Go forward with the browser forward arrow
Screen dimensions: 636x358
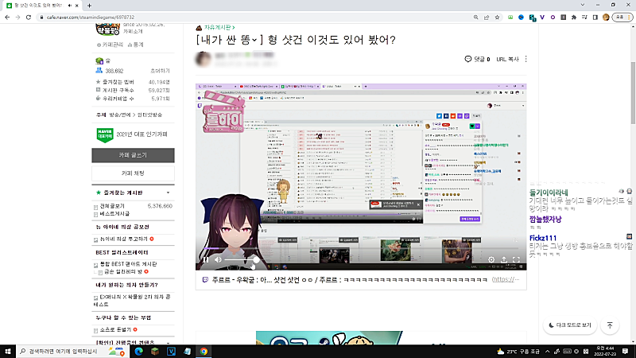pyautogui.click(x=17, y=18)
